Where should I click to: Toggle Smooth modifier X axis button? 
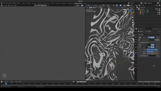[x=148, y=50]
